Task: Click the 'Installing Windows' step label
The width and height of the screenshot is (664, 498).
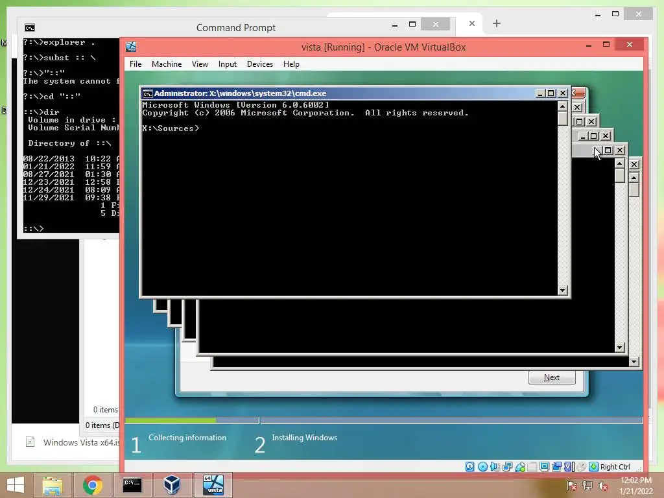Action: [305, 438]
